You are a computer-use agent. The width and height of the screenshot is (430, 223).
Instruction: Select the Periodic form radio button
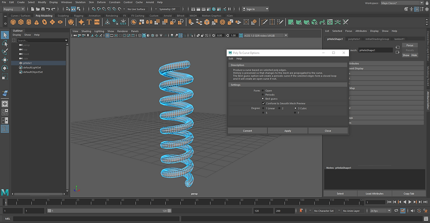[x=263, y=94]
